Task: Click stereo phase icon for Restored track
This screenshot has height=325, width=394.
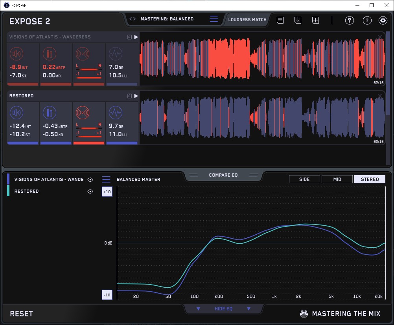Action: (83, 113)
